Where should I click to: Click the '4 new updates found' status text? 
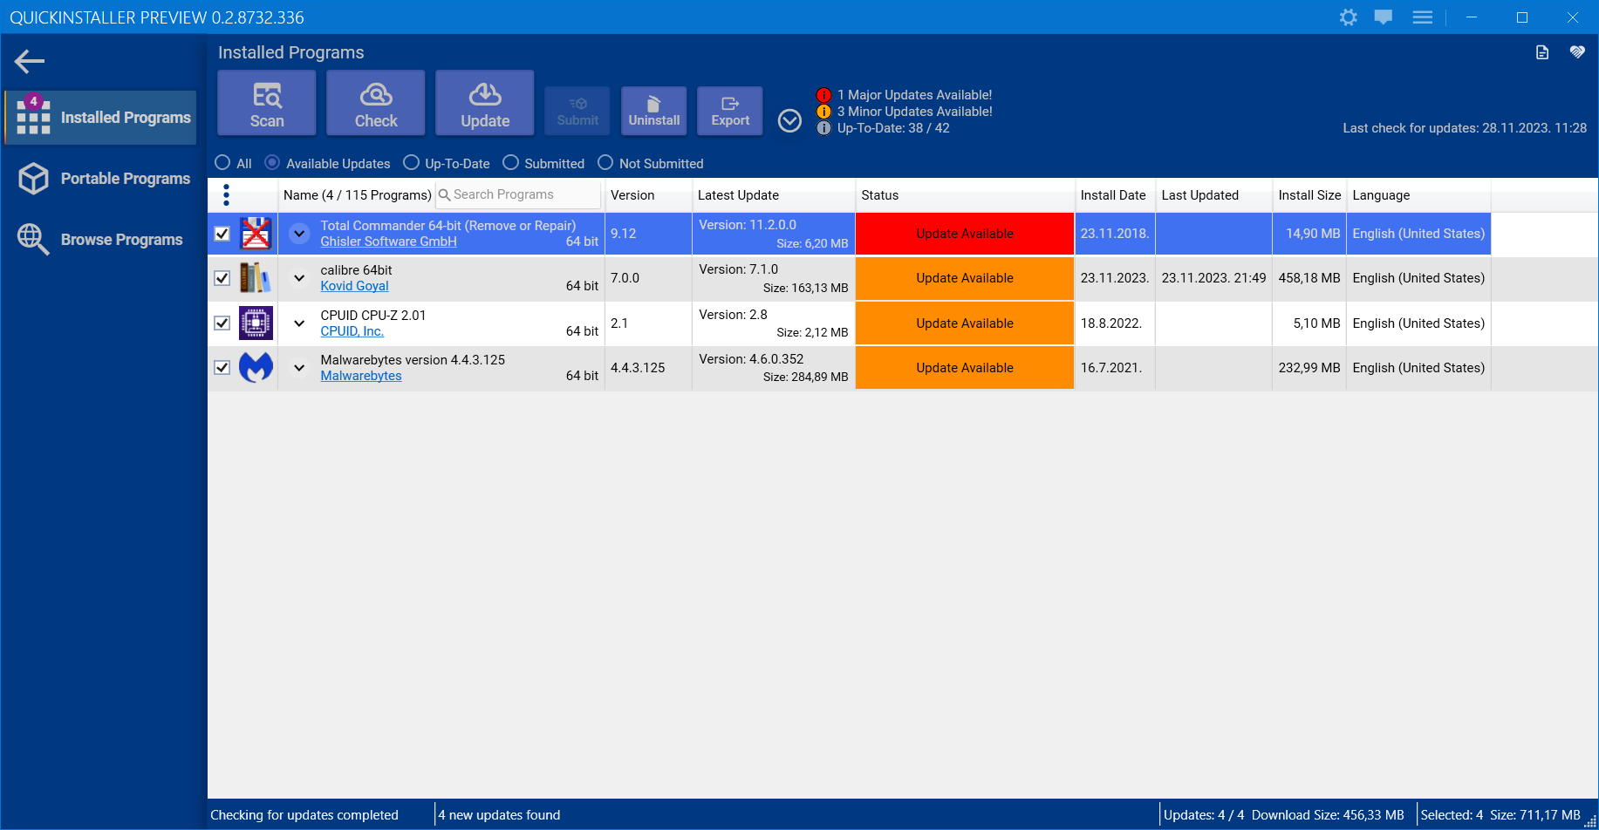(x=499, y=815)
